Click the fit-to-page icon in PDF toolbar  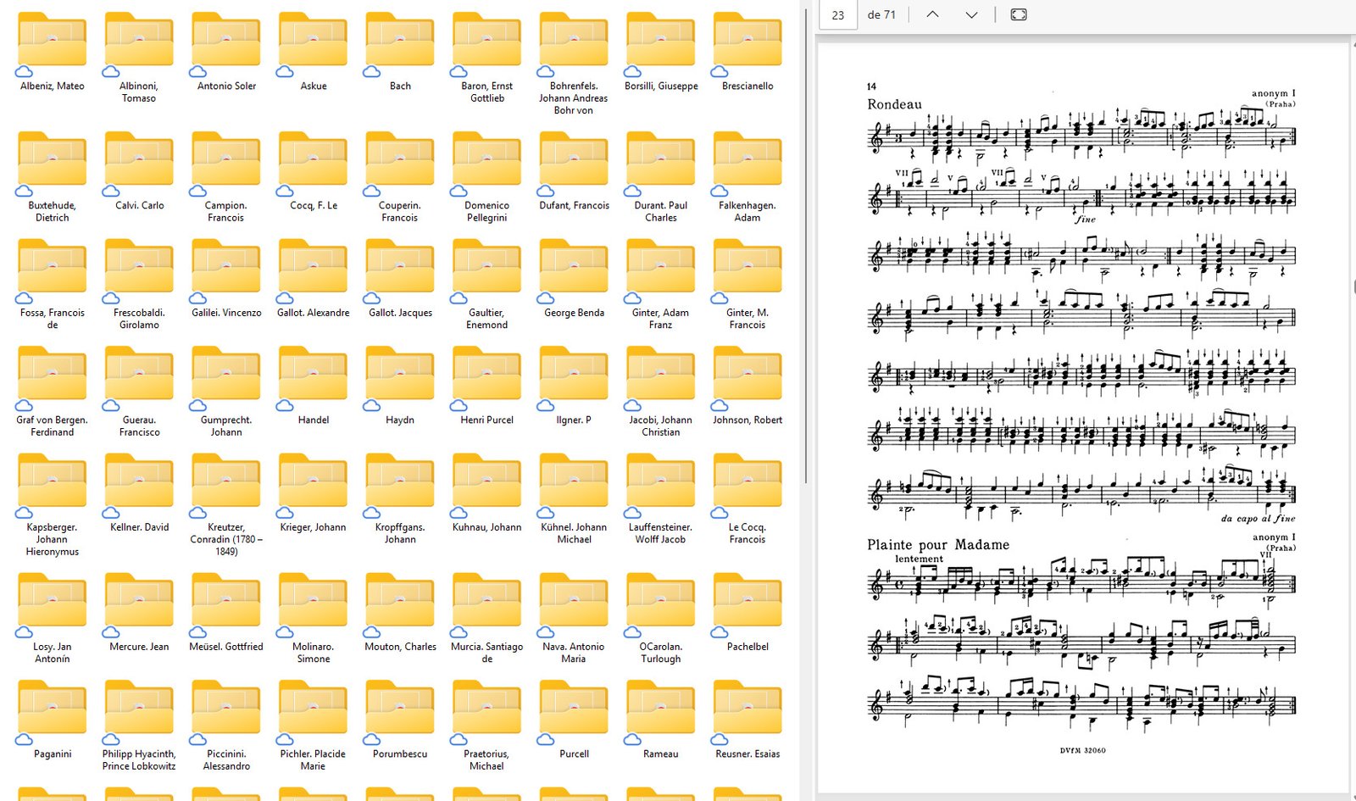(1019, 14)
